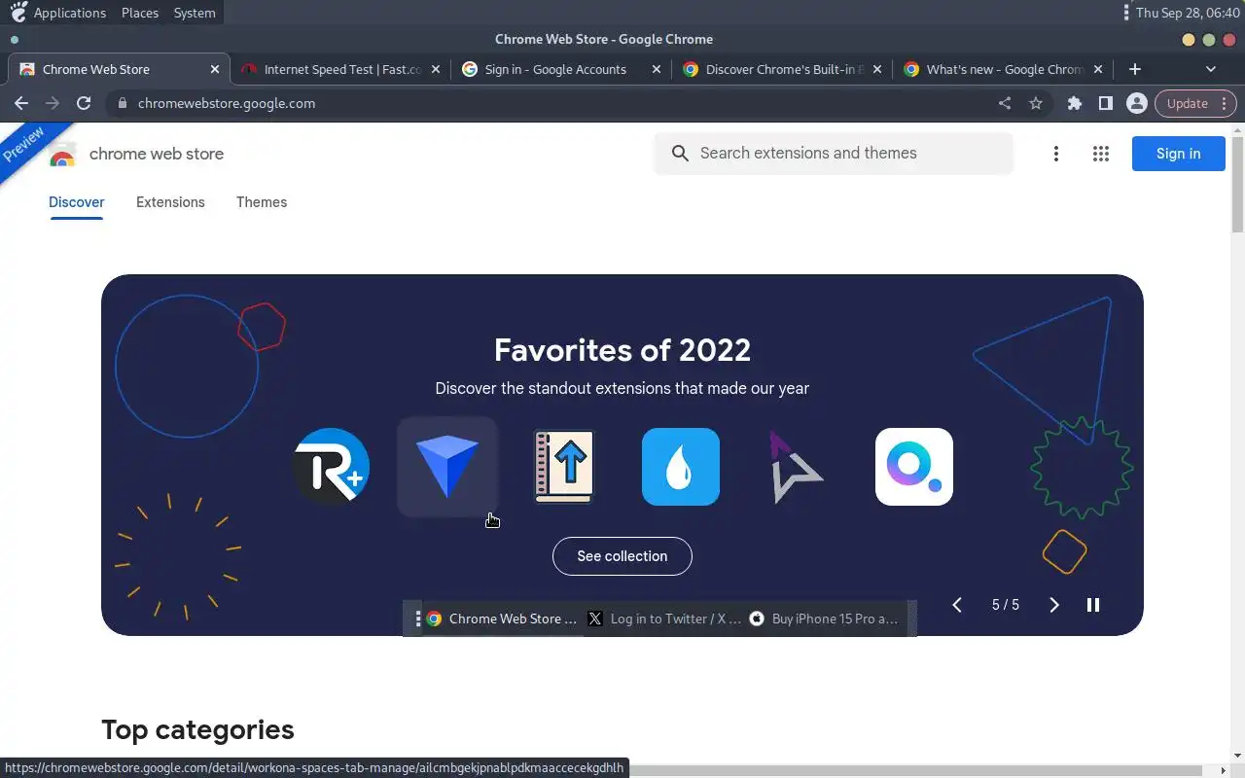Close the What's new tab
This screenshot has width=1245, height=778.
[1098, 69]
